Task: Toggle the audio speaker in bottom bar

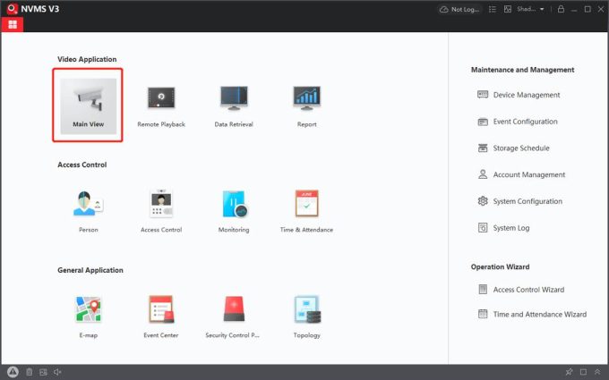Action: (57, 372)
